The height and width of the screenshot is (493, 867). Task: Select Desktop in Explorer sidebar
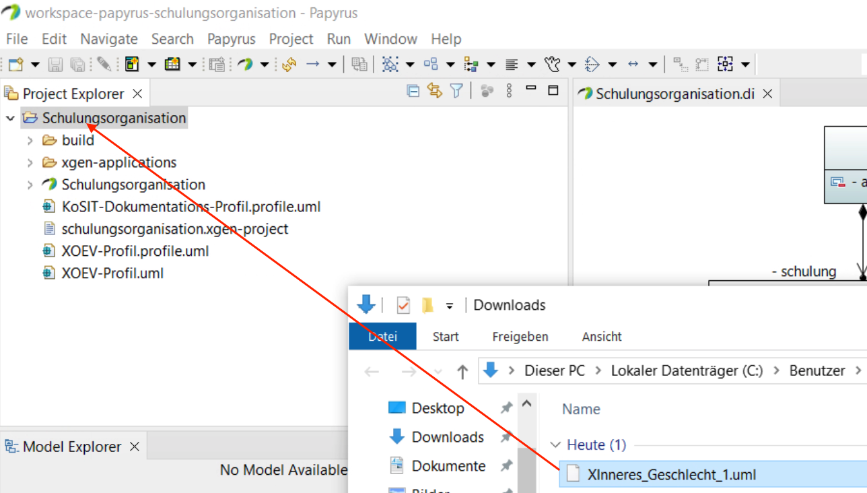[x=438, y=408]
